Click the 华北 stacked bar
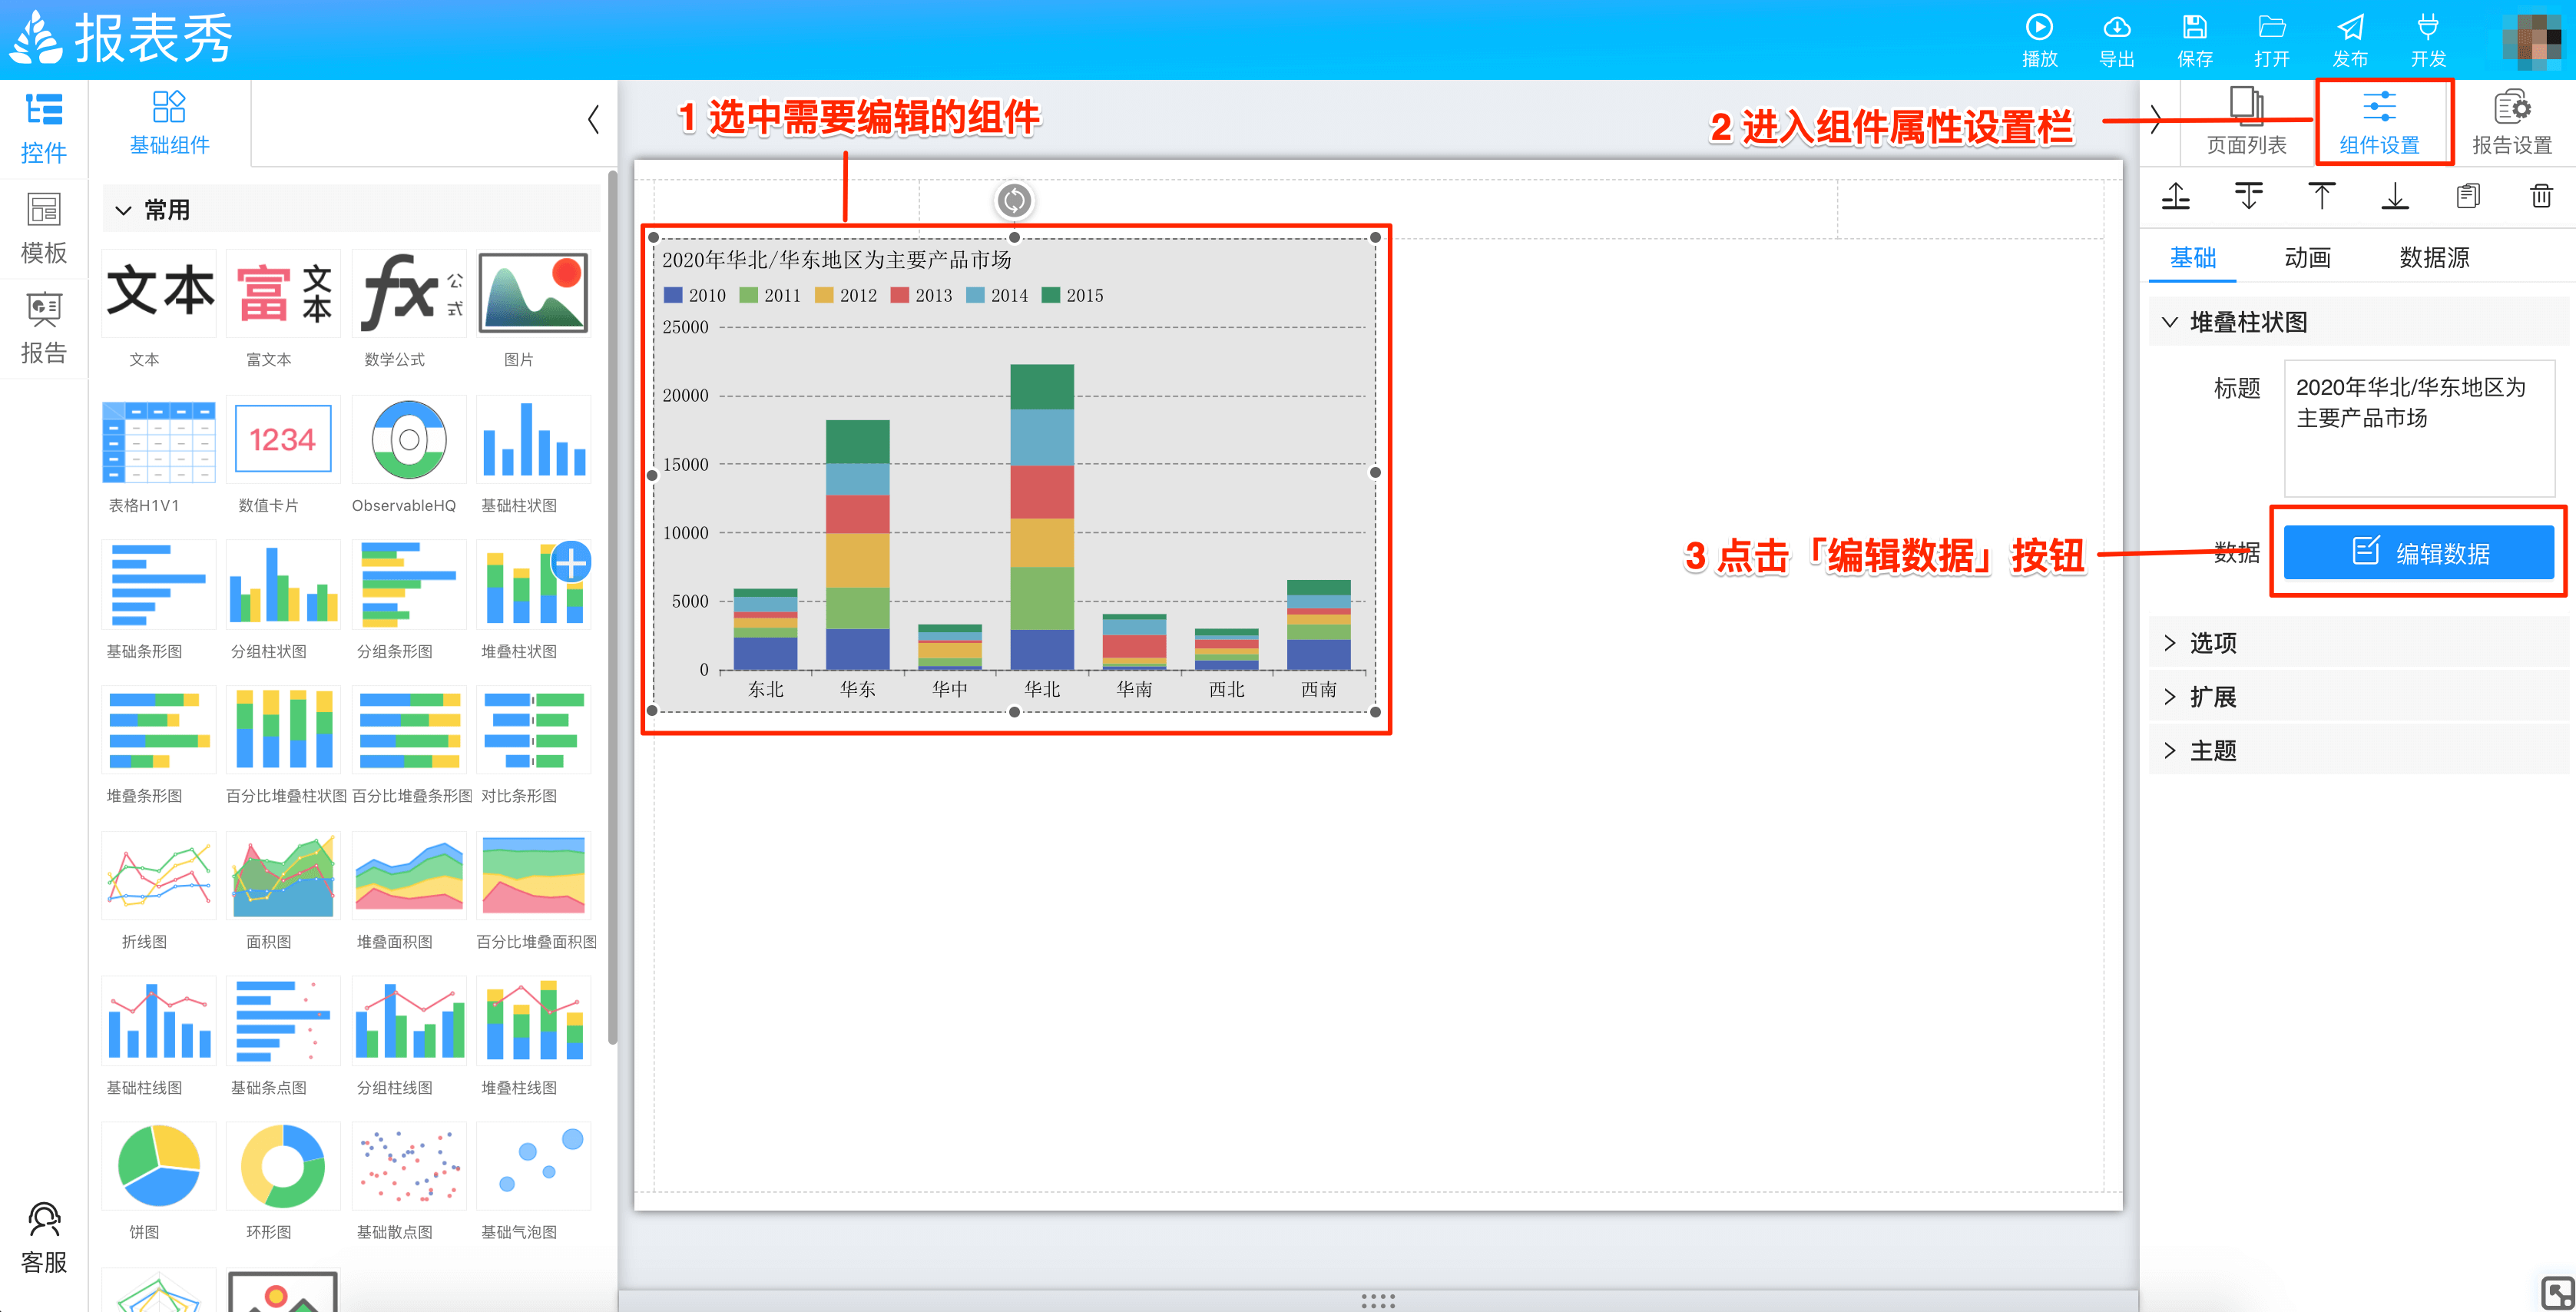The height and width of the screenshot is (1312, 2576). [x=1042, y=517]
